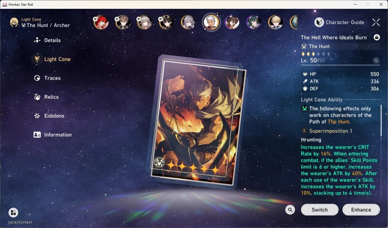Open the Character Guide
This screenshot has width=388, height=228.
(339, 22)
